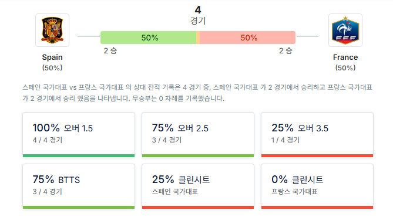
Task: Click the Spain national team crest
Action: [x=52, y=30]
